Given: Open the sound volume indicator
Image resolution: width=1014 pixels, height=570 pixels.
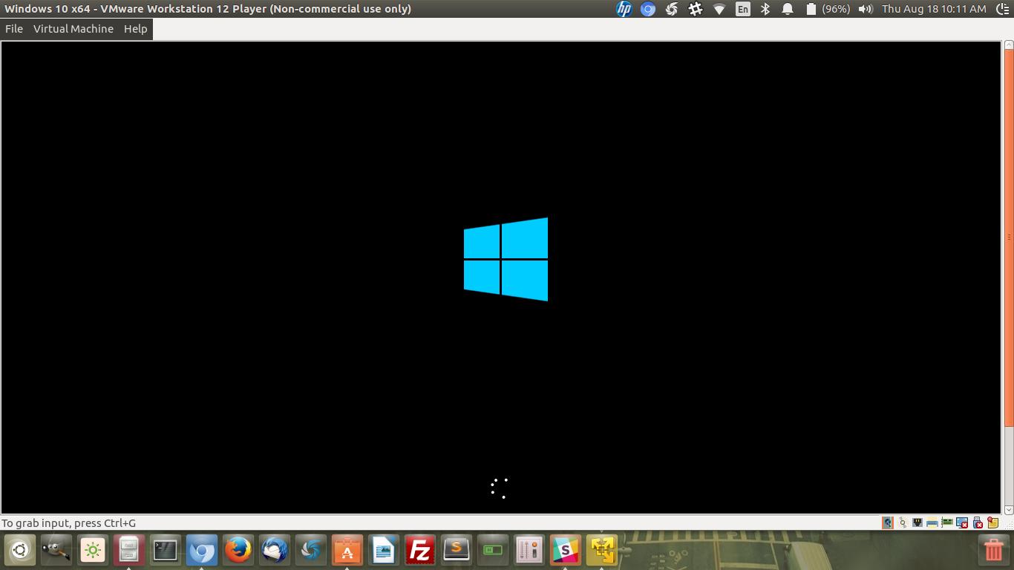Looking at the screenshot, I should pyautogui.click(x=866, y=9).
